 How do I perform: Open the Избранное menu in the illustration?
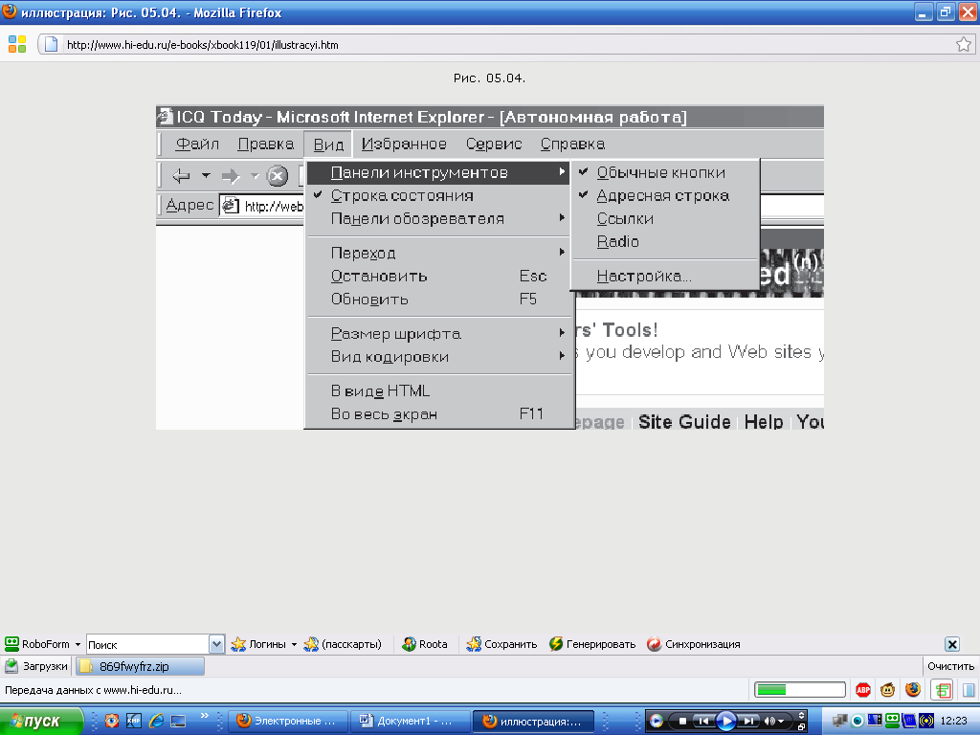[x=405, y=144]
